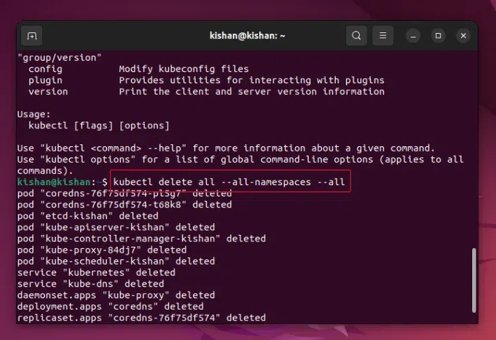496x340 pixels.
Task: Minimize the terminal window
Action: pyautogui.click(x=413, y=36)
